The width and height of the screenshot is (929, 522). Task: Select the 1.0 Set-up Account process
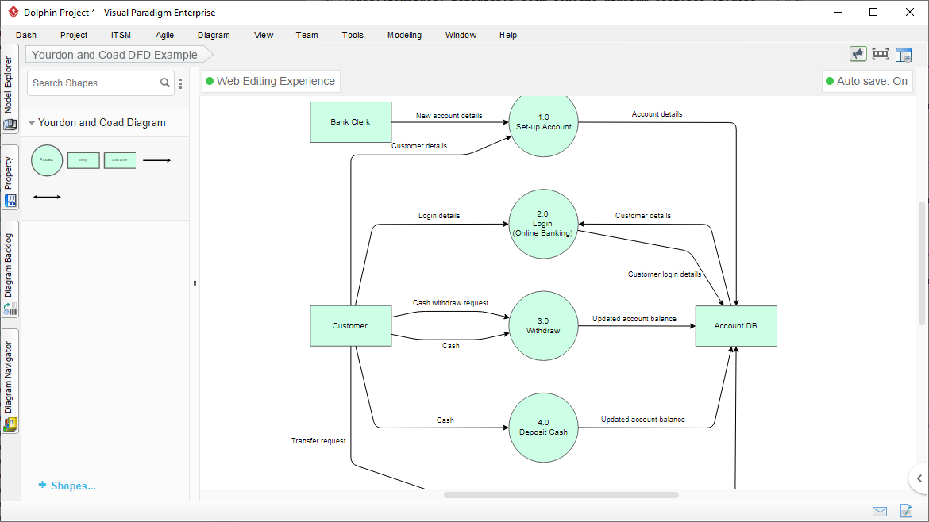[543, 125]
